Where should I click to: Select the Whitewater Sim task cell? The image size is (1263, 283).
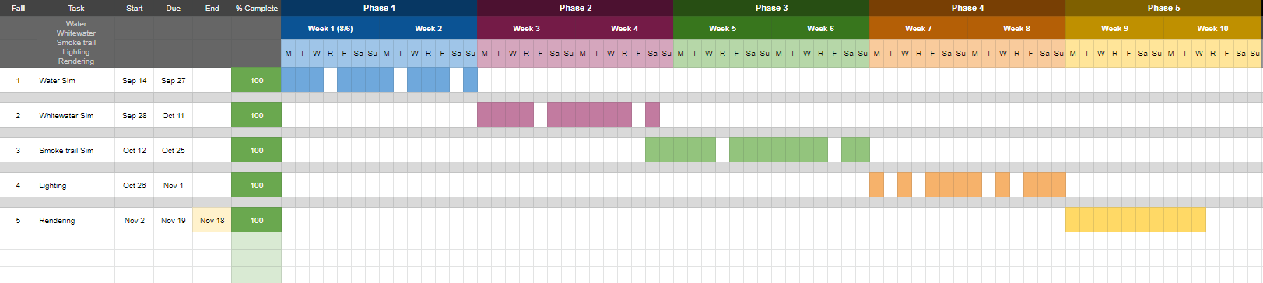pos(76,115)
